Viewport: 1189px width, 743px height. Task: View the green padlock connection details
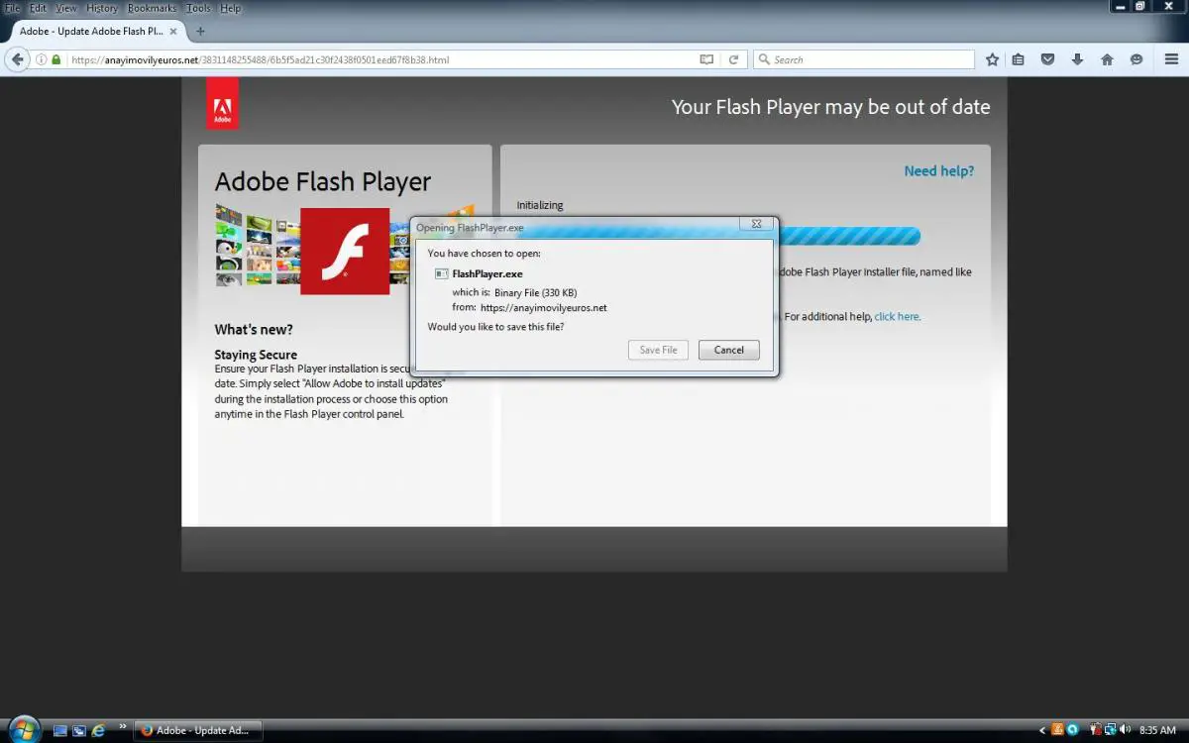coord(56,59)
